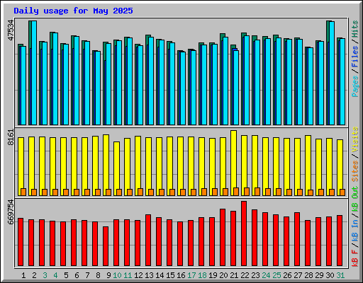Select the cyan hits bar for day 21

236,88
